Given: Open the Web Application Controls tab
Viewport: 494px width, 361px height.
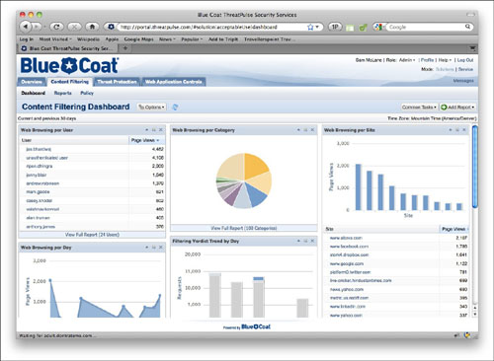Looking at the screenshot, I should click(174, 82).
